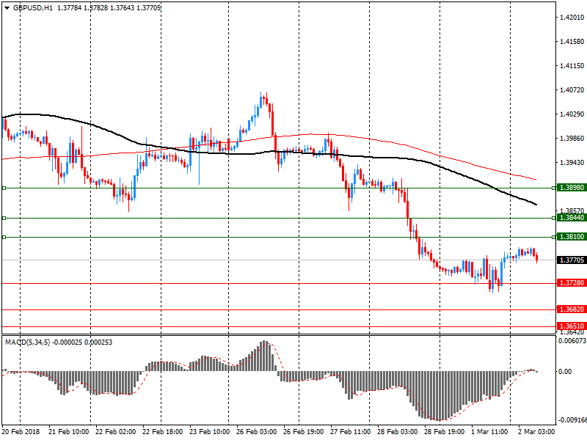Screen dimensions: 587x440
Task: Click the 26 Feb 03:00 time label
Action: [255, 433]
